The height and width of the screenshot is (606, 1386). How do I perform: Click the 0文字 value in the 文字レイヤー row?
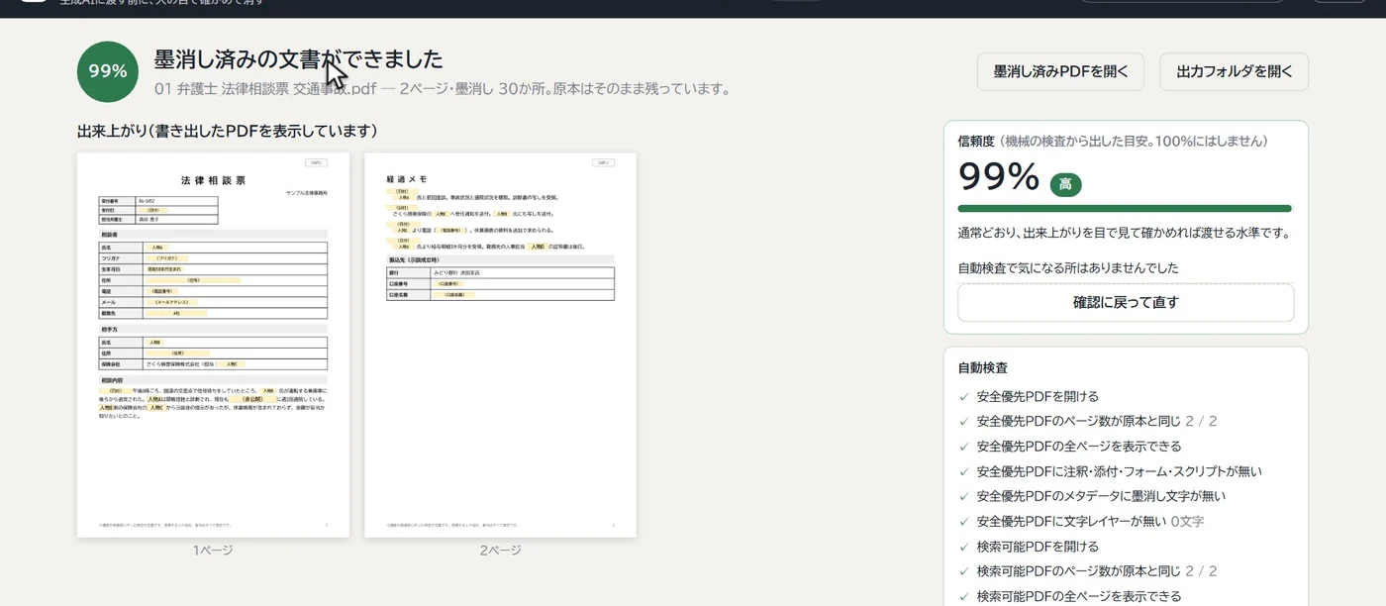1187,521
